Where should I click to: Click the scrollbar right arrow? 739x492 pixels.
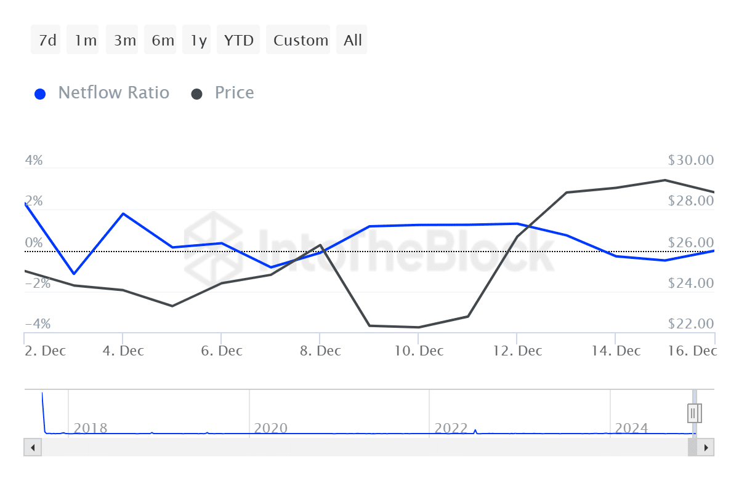(706, 447)
